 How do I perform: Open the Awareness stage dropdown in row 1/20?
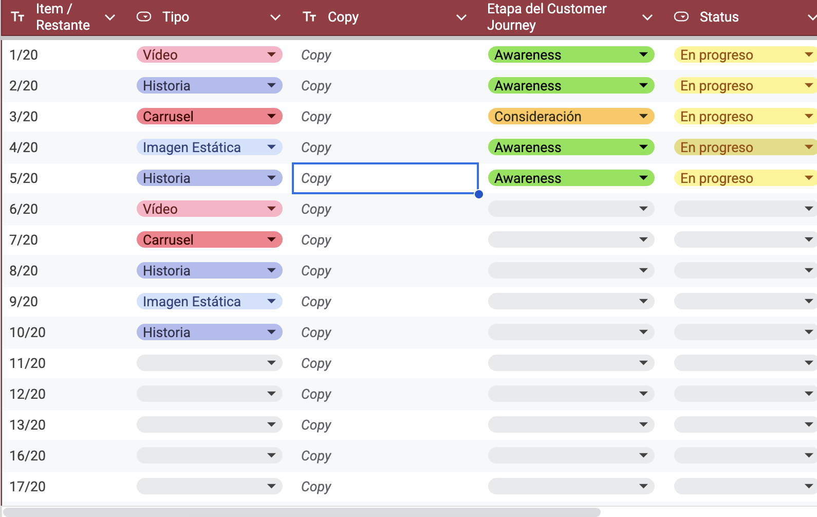point(571,54)
